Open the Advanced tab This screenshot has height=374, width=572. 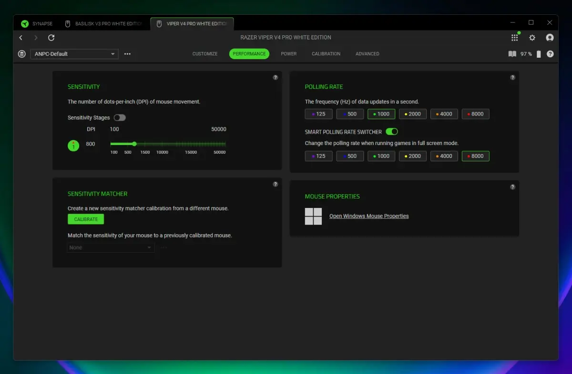(x=368, y=54)
